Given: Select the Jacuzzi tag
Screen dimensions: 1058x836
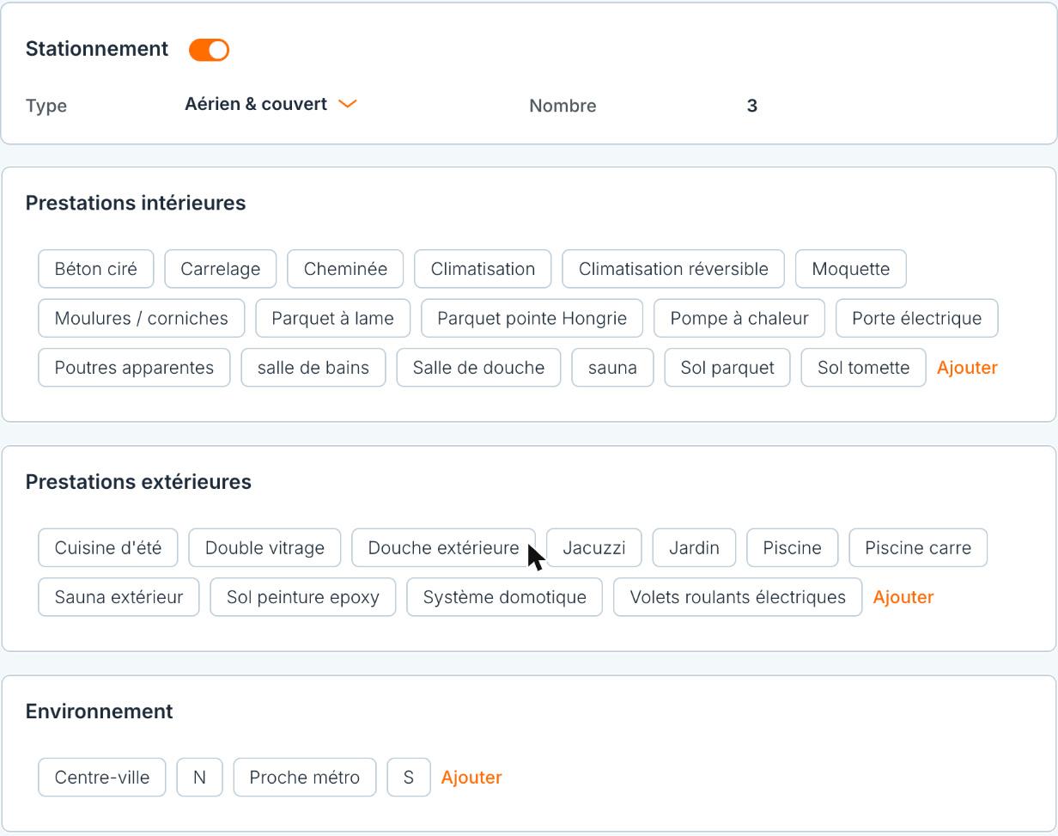Looking at the screenshot, I should tap(593, 548).
